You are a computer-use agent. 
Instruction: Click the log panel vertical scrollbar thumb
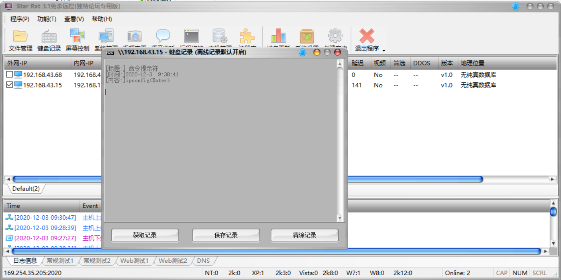(553, 212)
